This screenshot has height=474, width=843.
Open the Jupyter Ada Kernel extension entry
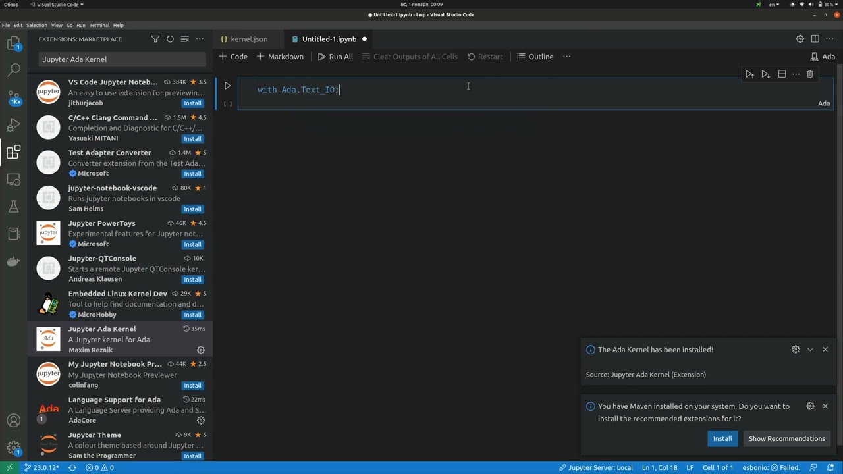[x=120, y=339]
